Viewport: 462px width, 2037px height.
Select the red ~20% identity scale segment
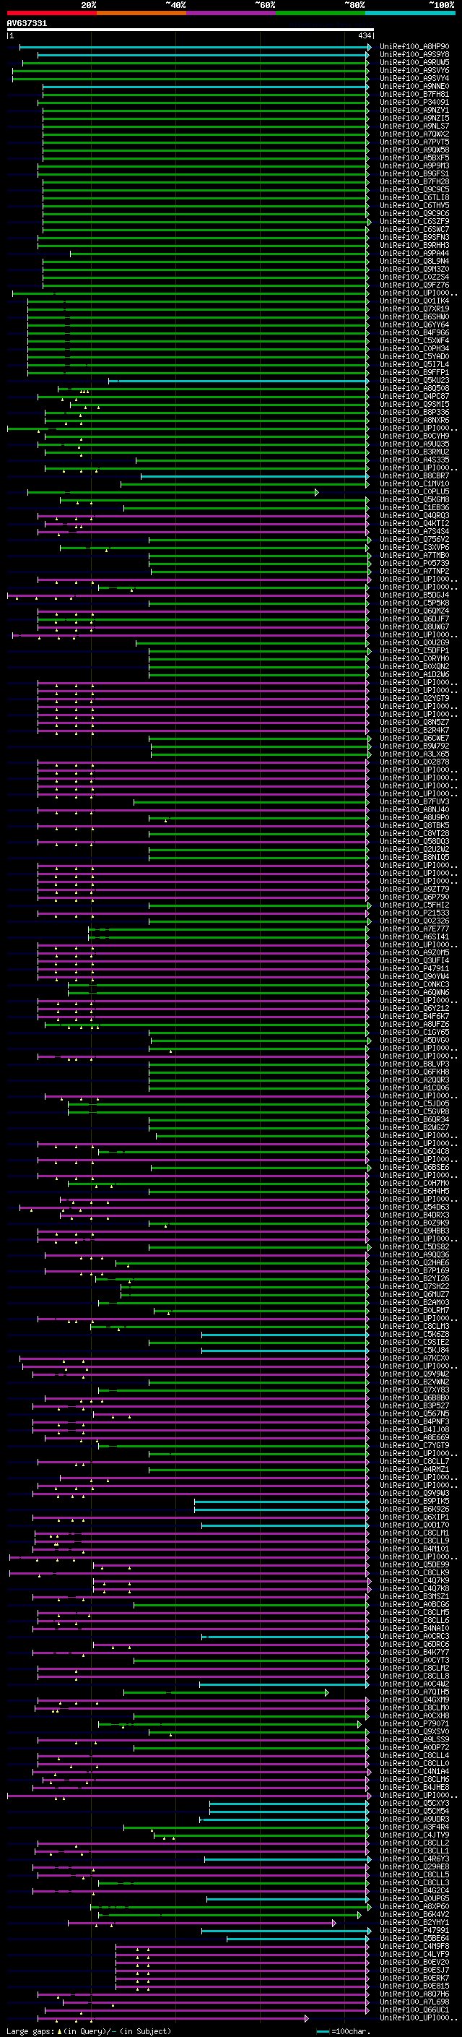point(51,14)
